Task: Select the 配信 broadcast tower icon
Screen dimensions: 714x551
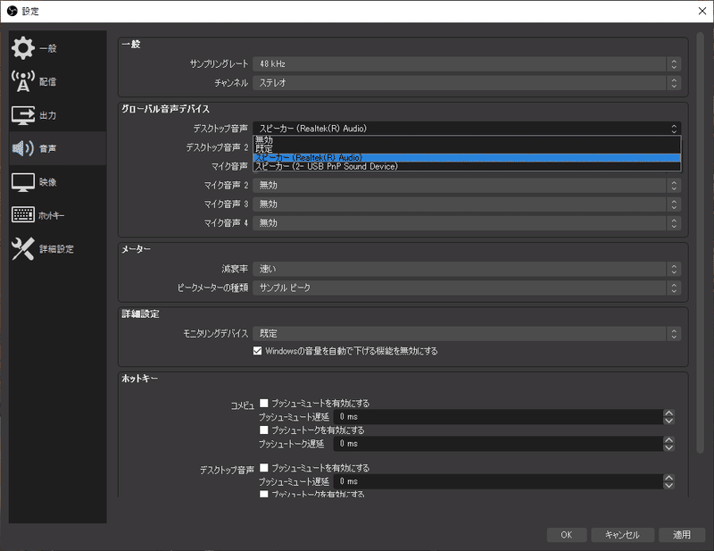Action: tap(23, 81)
